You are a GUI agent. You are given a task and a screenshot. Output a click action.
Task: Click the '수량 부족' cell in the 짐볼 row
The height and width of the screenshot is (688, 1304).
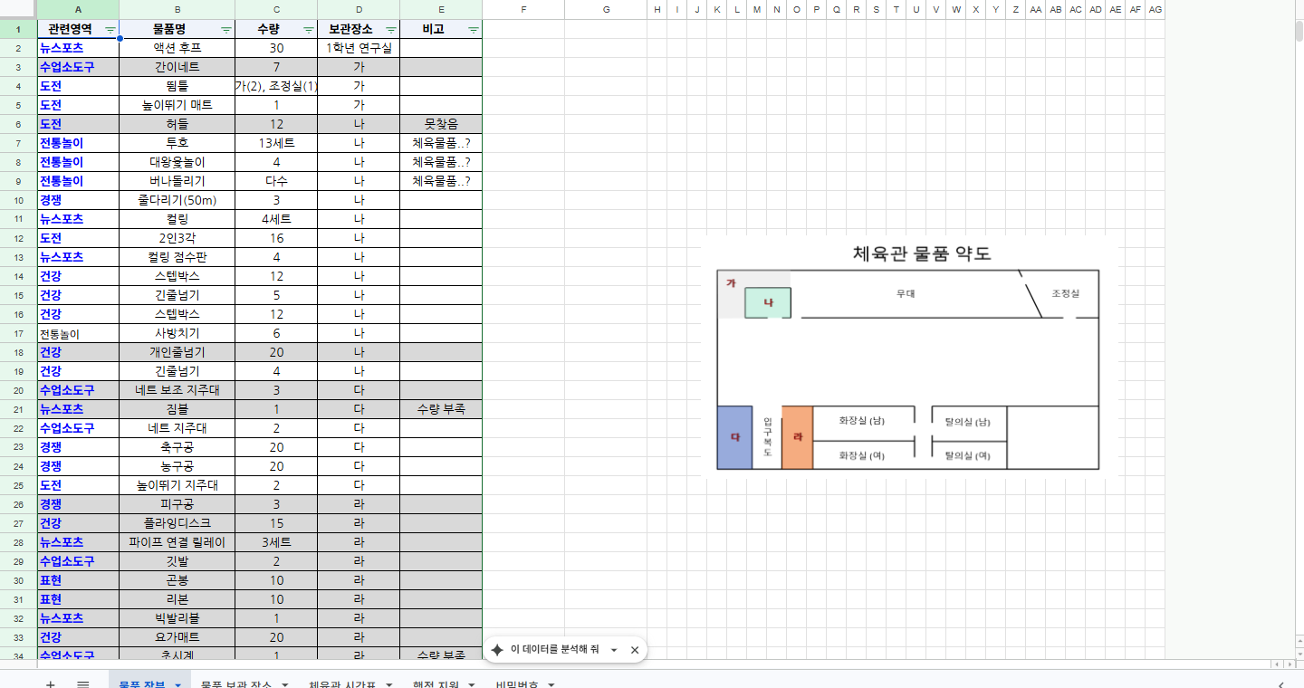[x=441, y=409]
